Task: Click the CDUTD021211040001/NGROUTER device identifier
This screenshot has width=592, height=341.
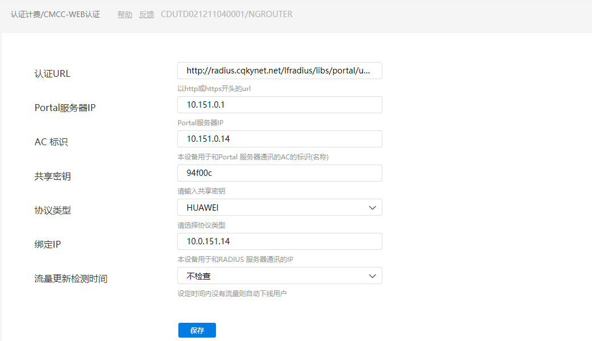Action: 227,14
